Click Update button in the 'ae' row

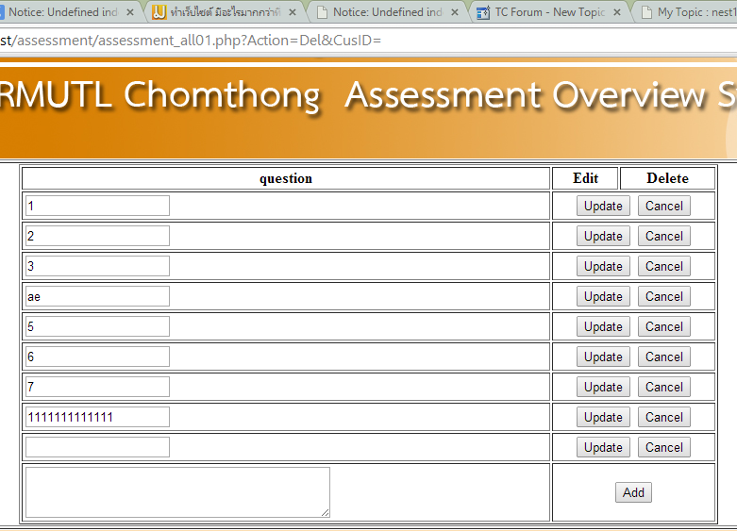603,296
